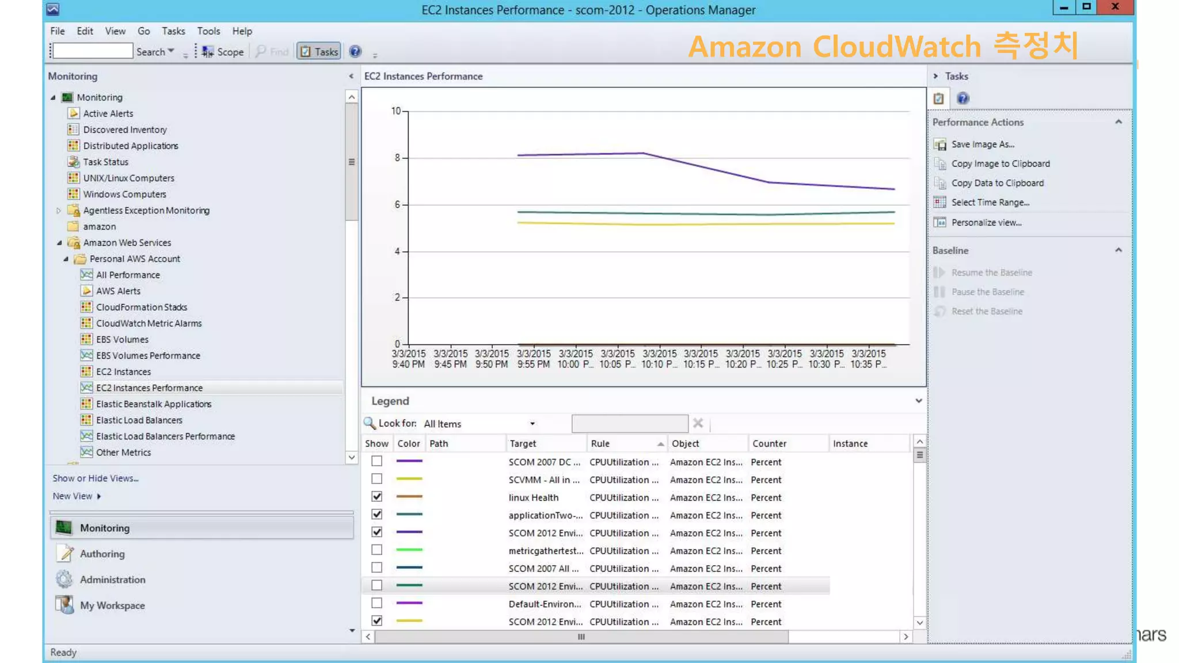Click Show or Hide Views link
Image resolution: width=1179 pixels, height=663 pixels.
tap(96, 478)
